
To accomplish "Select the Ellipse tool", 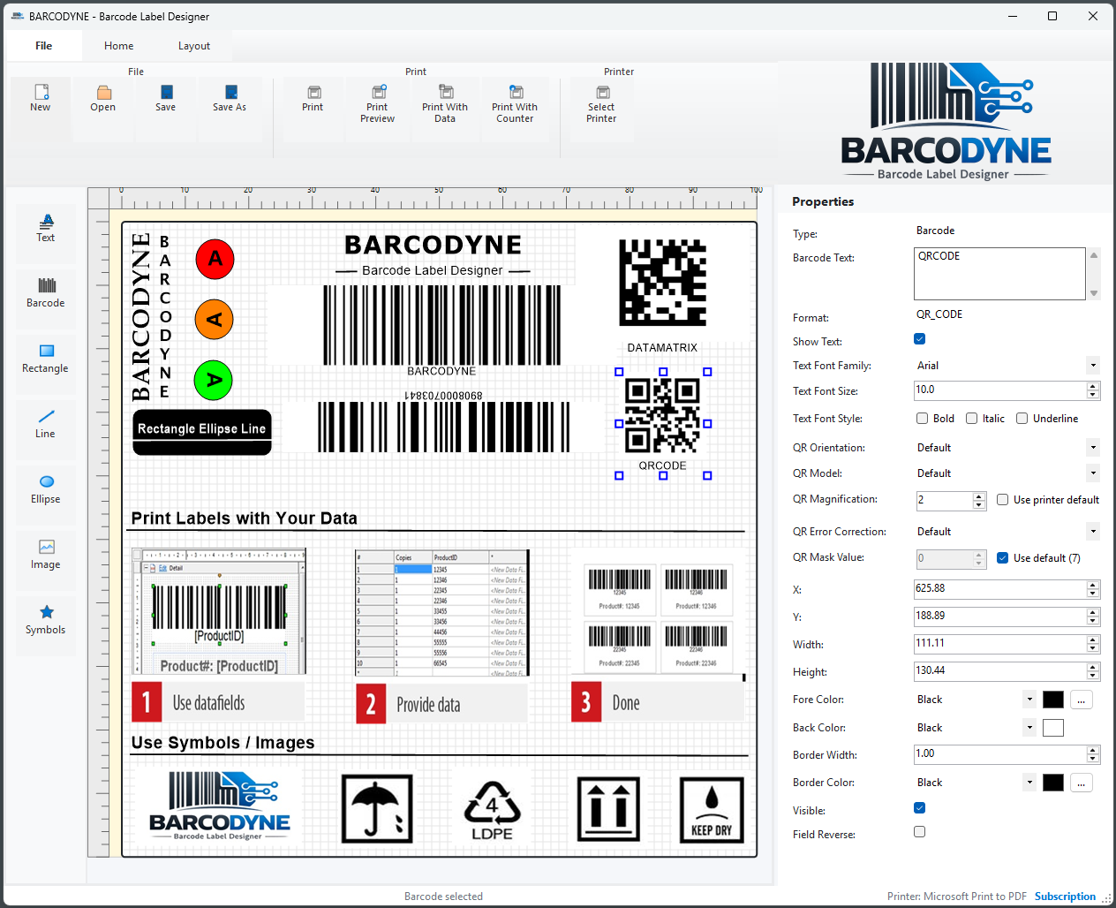I will pos(45,492).
